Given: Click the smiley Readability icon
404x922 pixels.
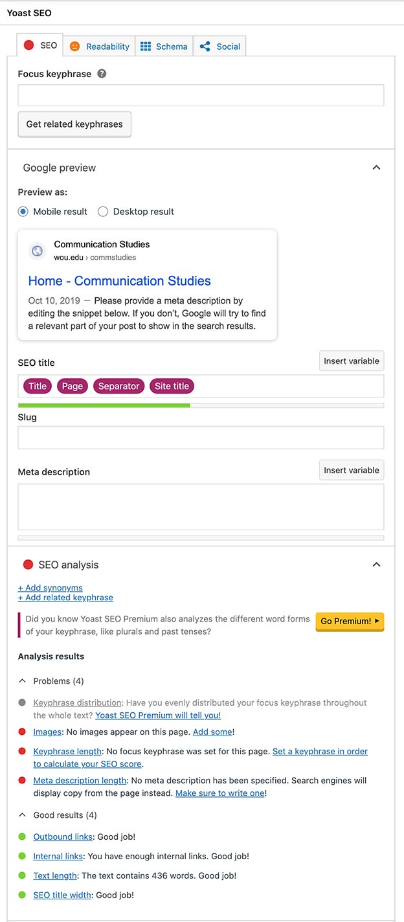Looking at the screenshot, I should (x=74, y=46).
